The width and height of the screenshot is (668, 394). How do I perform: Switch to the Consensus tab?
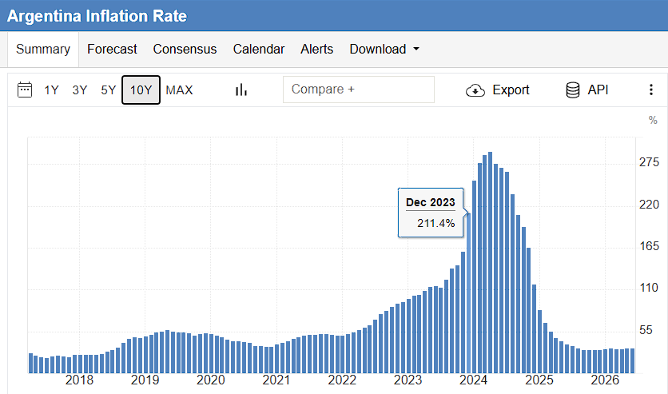point(185,49)
